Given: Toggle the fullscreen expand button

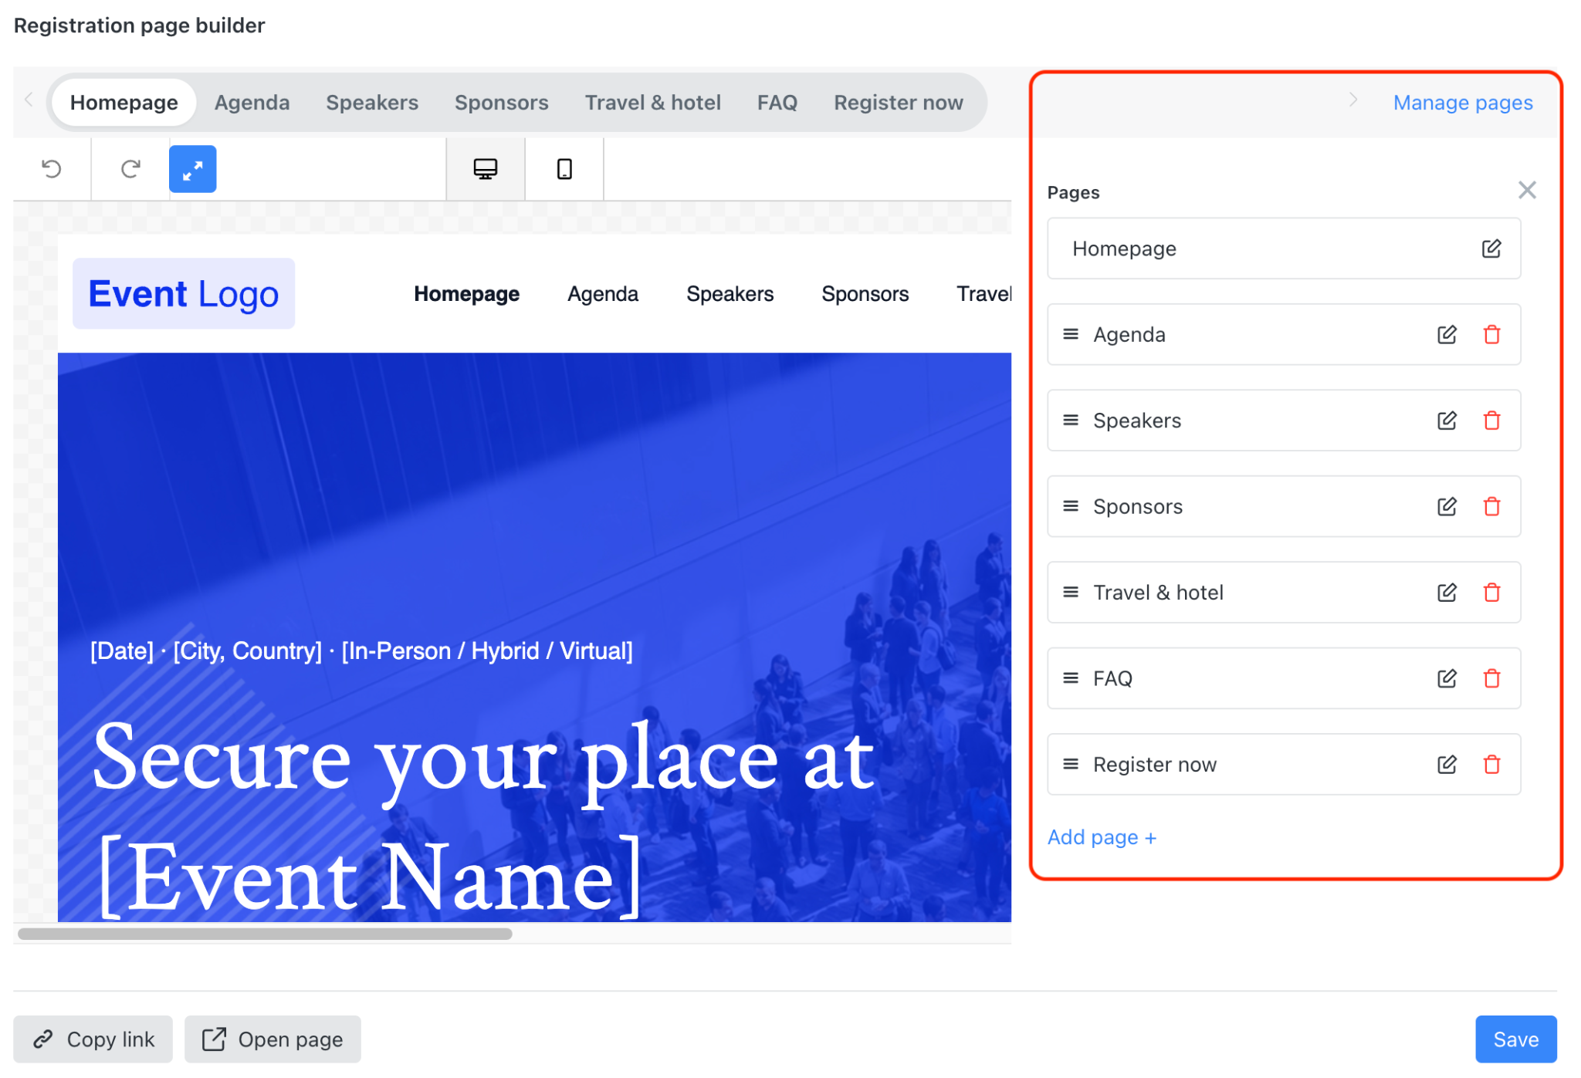Looking at the screenshot, I should coord(192,169).
